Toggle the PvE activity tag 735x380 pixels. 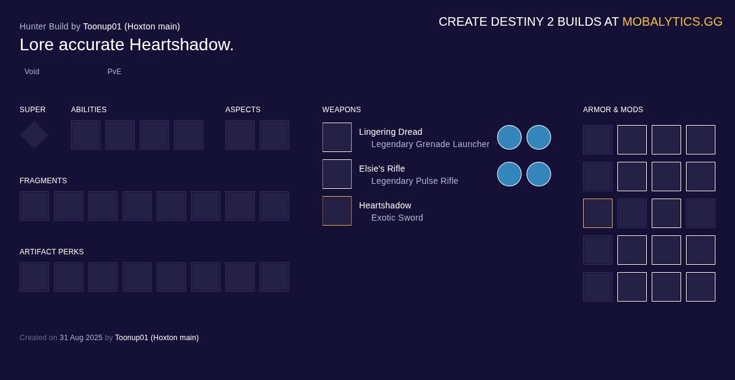(114, 72)
